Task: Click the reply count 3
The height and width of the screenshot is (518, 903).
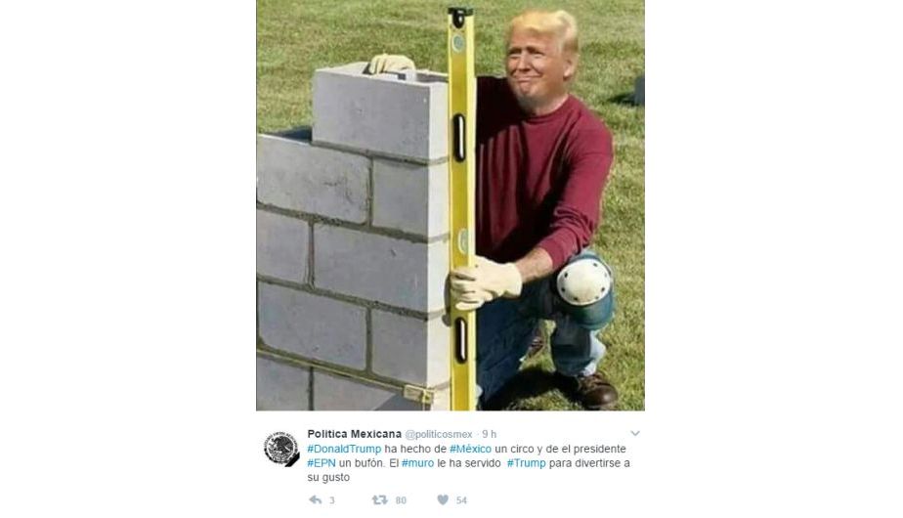Action: (331, 500)
